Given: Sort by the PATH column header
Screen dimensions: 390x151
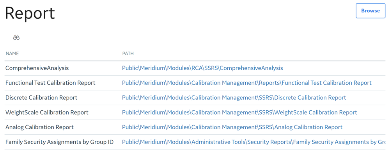Looking at the screenshot, I should click(128, 54).
